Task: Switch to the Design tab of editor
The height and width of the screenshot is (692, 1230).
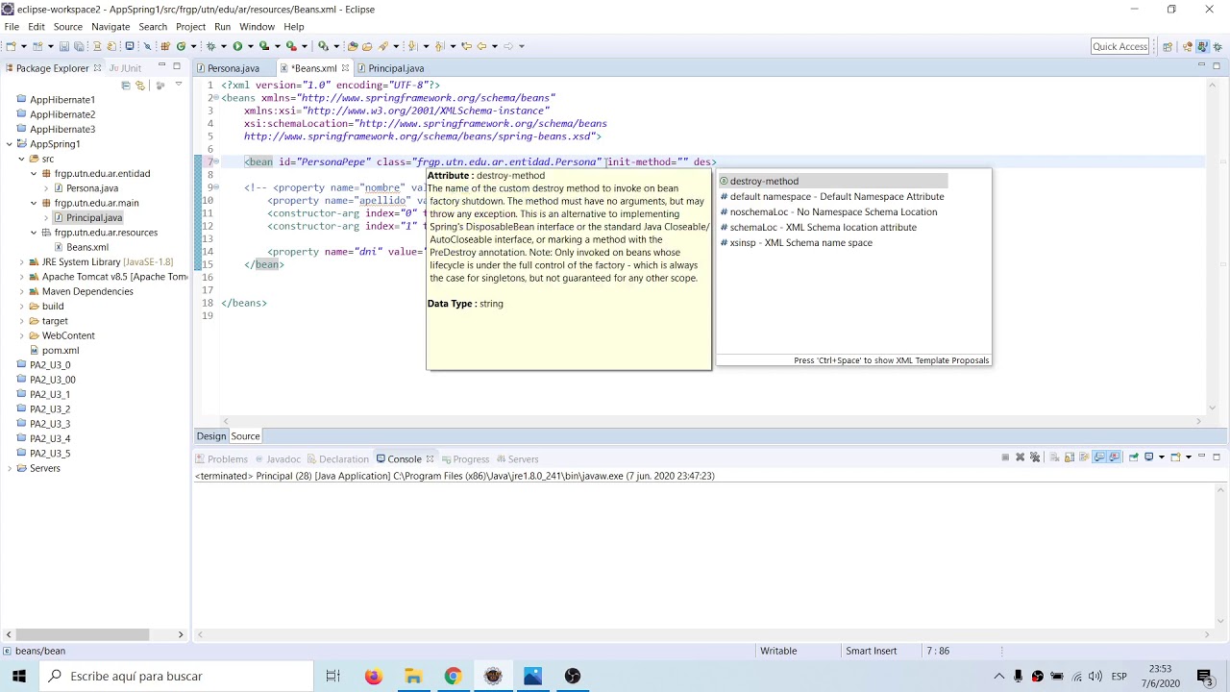Action: [211, 436]
